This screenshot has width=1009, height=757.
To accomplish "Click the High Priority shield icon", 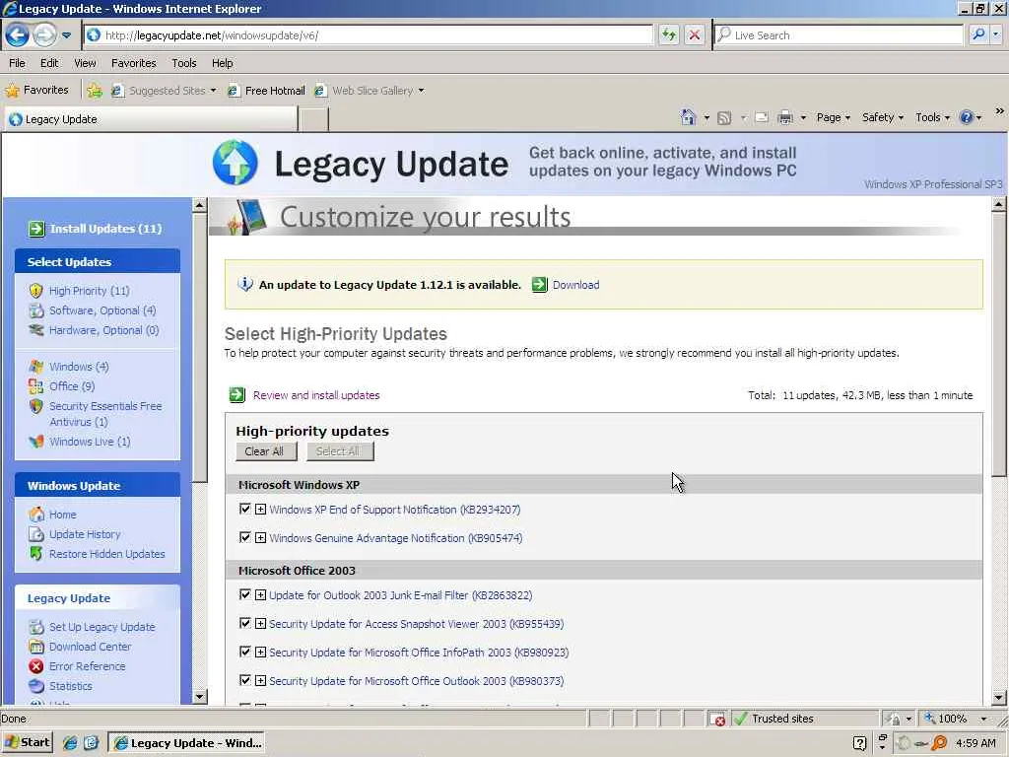I will click(x=36, y=291).
